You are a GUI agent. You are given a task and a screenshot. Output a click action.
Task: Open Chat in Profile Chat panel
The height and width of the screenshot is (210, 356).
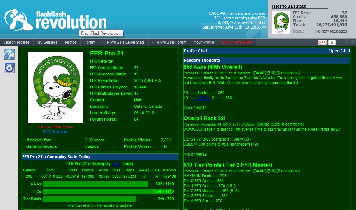(339, 51)
